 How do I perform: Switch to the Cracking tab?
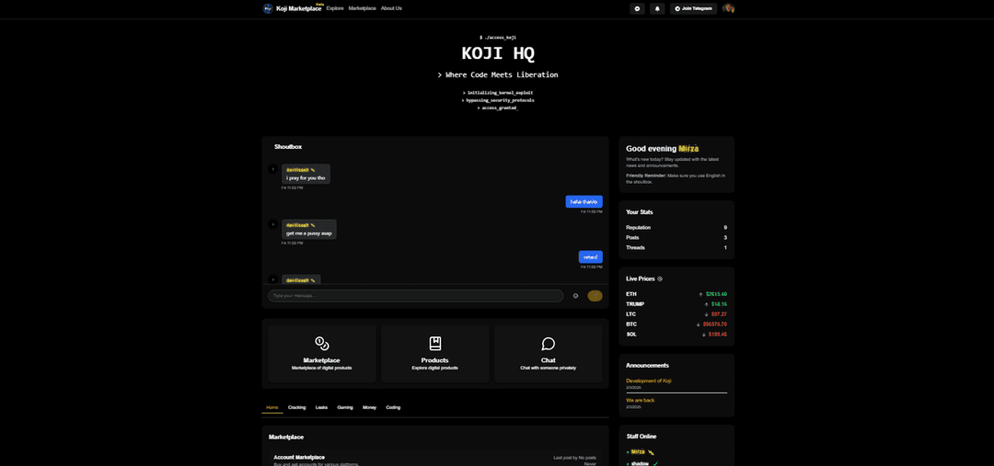[296, 407]
